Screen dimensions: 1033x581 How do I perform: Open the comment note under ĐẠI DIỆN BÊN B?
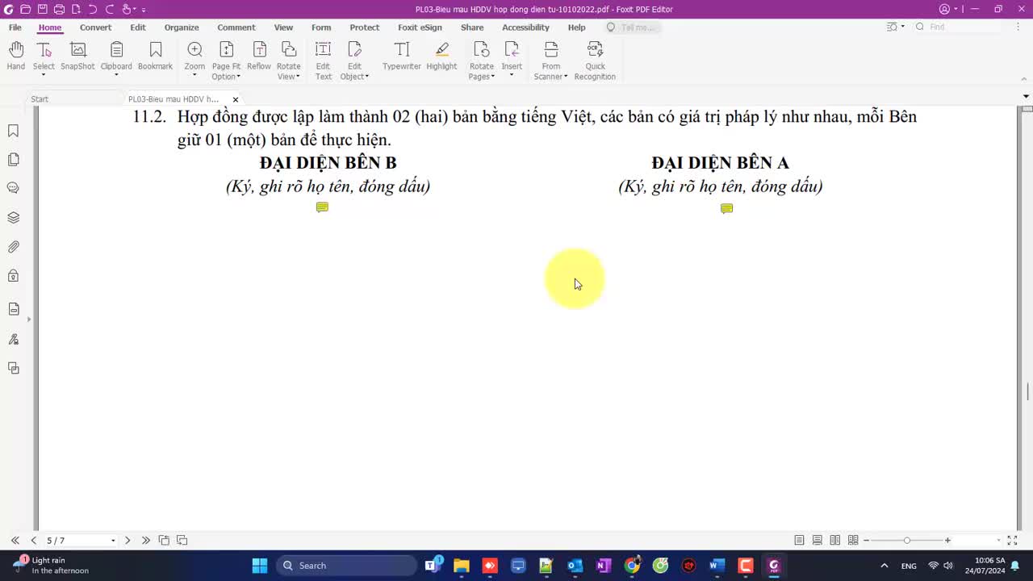click(x=322, y=207)
